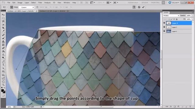Select the Dodge tool
Viewport: 195px width, 109px height.
coord(3,58)
